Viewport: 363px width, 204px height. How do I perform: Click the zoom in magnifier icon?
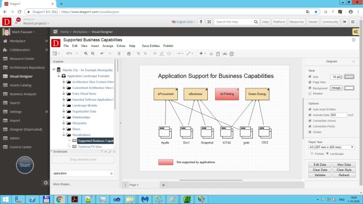click(86, 54)
